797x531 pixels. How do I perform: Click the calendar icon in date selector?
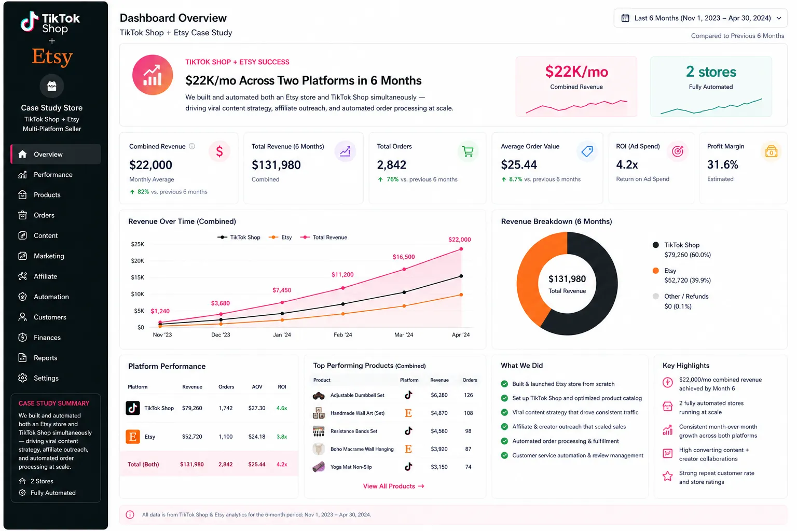coord(625,18)
